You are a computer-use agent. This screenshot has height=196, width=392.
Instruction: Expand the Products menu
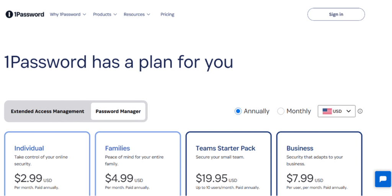(105, 15)
